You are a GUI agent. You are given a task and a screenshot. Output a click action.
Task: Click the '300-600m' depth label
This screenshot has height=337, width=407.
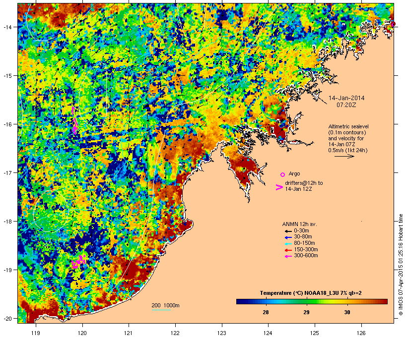(306, 256)
